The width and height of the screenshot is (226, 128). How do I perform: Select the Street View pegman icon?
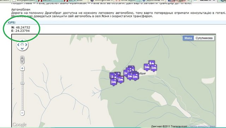(x=22, y=60)
